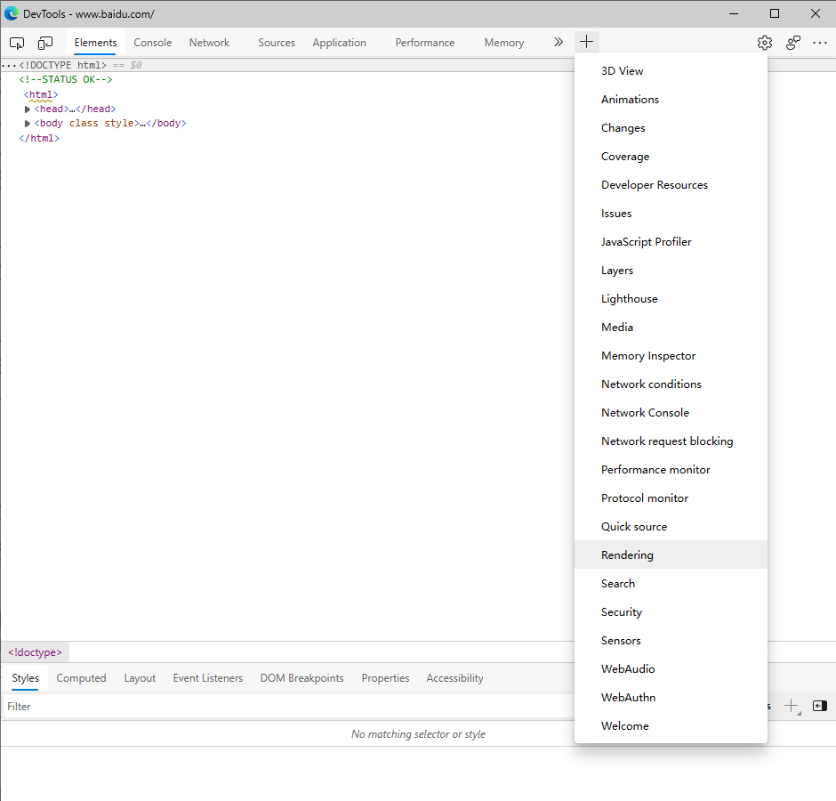Open DevTools settings gear icon
The width and height of the screenshot is (836, 801).
tap(765, 43)
